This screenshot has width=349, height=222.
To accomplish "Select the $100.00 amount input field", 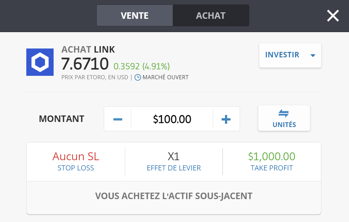I will point(172,119).
